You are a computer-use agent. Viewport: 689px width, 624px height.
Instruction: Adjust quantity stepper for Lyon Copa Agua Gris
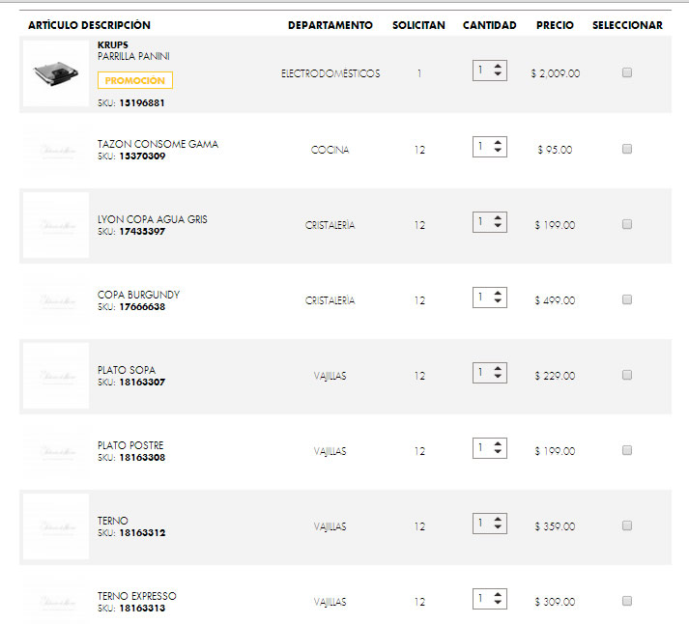pos(490,222)
